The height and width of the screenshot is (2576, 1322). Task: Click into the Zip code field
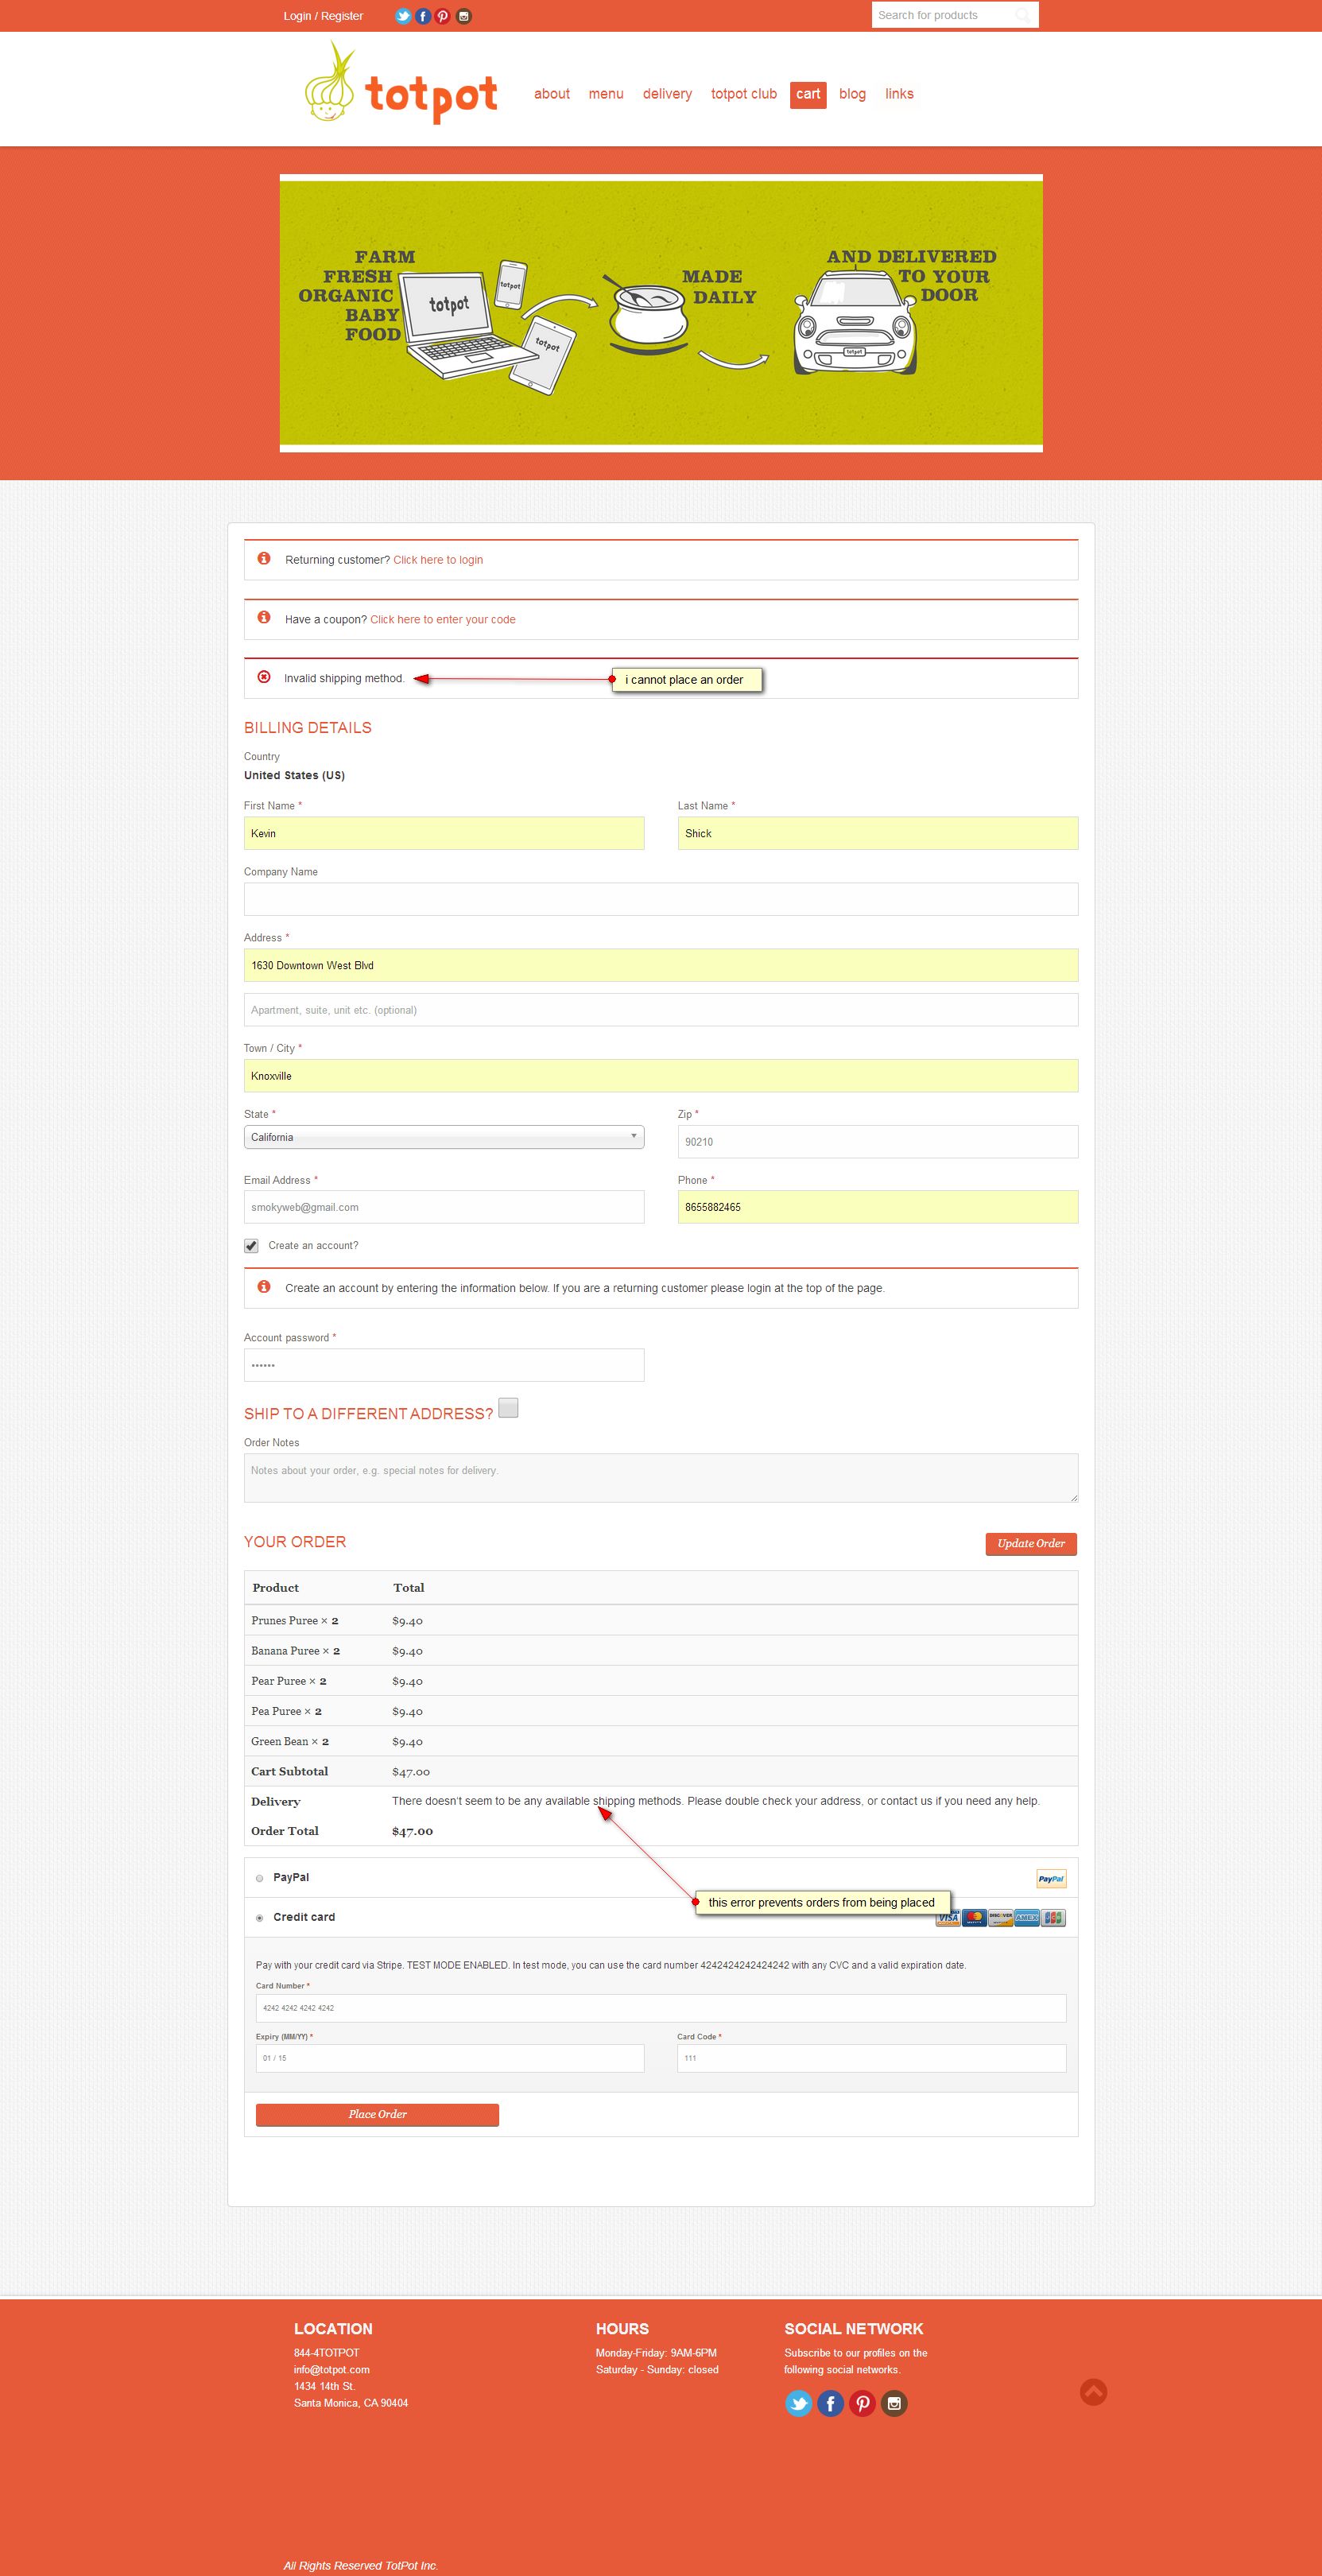(877, 1142)
